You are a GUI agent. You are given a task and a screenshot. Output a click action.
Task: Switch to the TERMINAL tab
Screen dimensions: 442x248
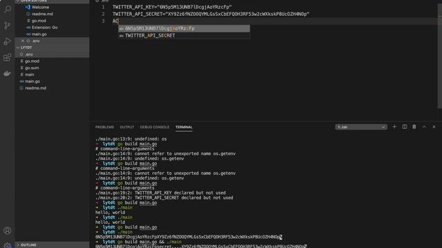click(184, 127)
